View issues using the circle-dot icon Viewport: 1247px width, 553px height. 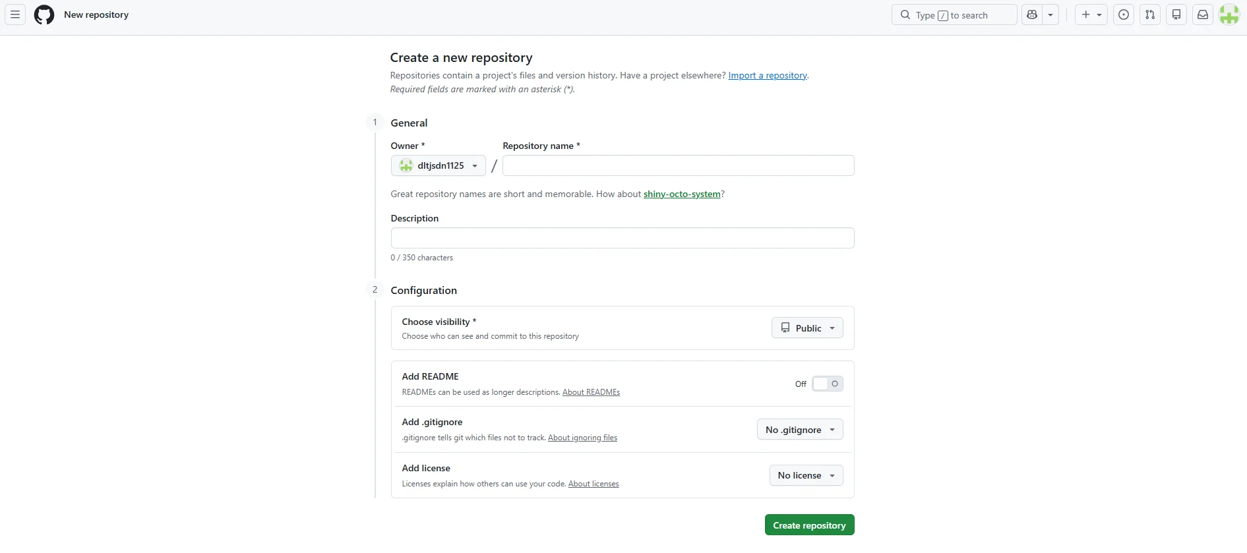point(1124,15)
